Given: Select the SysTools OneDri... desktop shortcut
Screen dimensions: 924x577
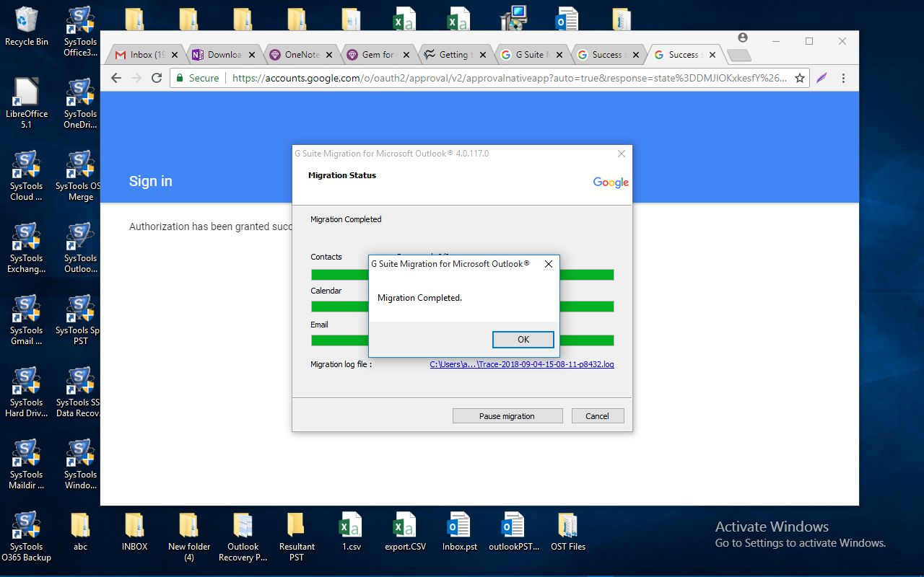Looking at the screenshot, I should click(80, 103).
